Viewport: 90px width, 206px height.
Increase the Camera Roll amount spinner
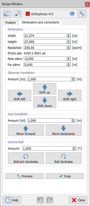(x=73, y=148)
